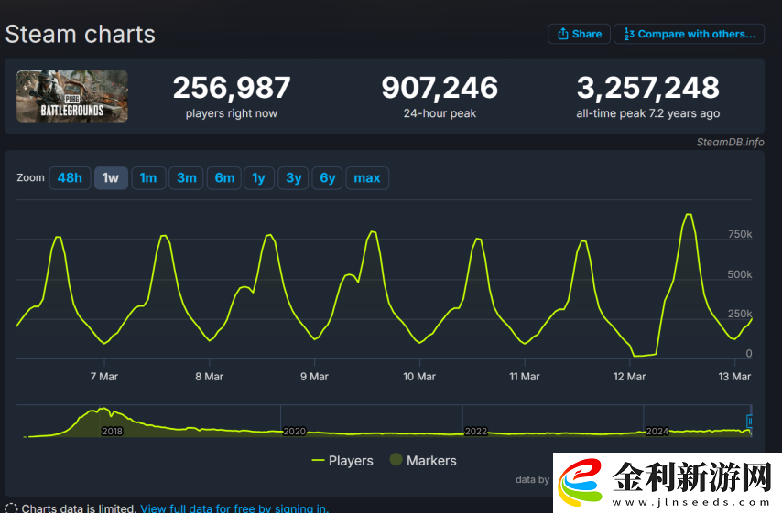Screen dimensions: 782x513
Task: Toggle the Markers series in legend
Action: click(x=423, y=460)
